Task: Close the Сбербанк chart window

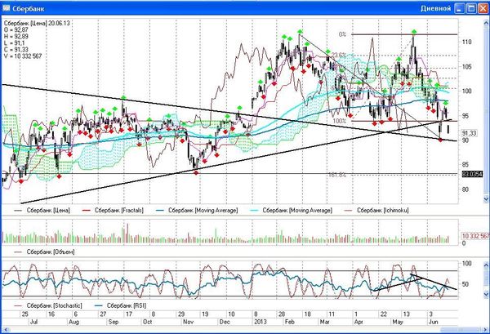Action: click(x=483, y=8)
